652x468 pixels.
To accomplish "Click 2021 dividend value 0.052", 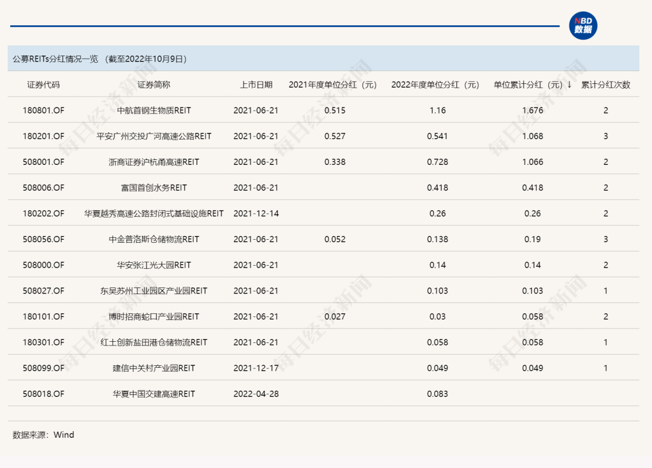I will (334, 240).
